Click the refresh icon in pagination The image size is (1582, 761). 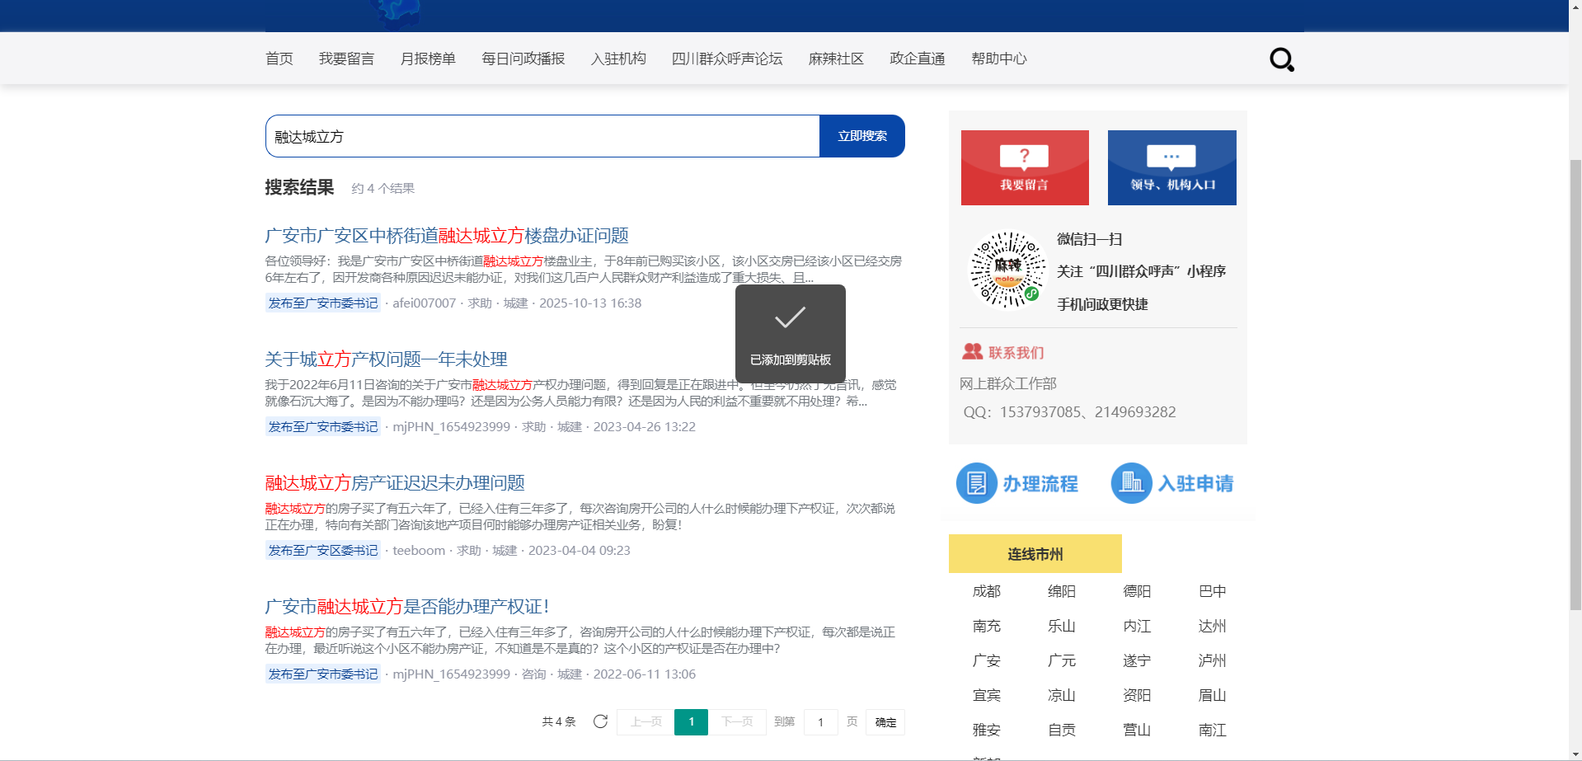[600, 721]
